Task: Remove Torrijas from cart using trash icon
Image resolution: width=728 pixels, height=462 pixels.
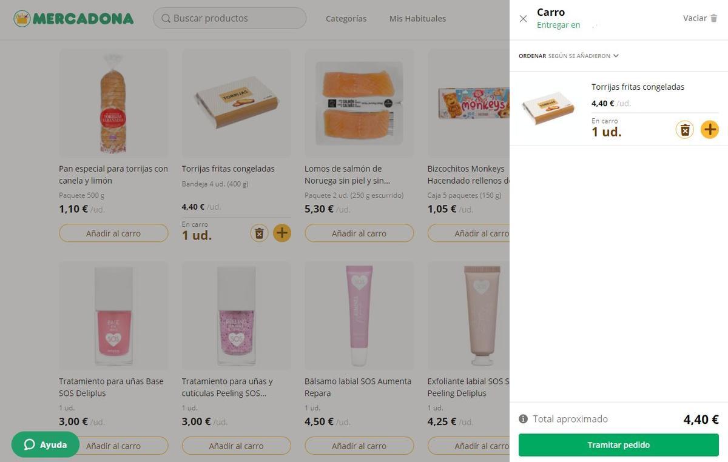Action: (x=684, y=129)
